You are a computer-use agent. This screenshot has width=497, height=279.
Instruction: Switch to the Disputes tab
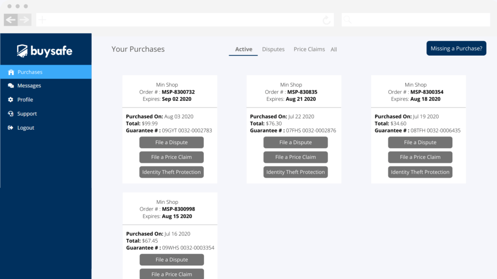[273, 49]
